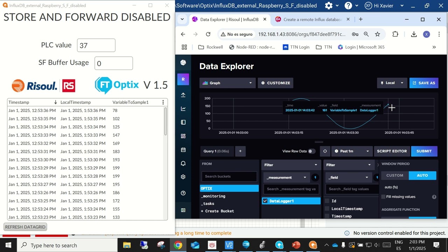Click the Search buckets field
The width and height of the screenshot is (448, 252).
click(x=229, y=176)
